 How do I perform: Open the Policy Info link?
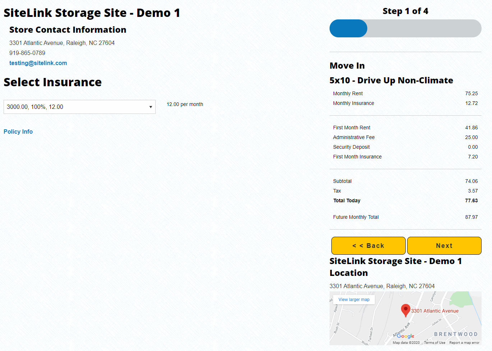pyautogui.click(x=18, y=132)
